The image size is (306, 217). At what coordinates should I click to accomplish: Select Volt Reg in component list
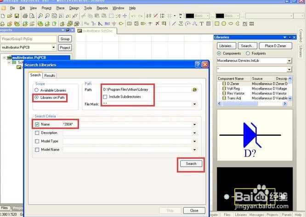coord(233,89)
